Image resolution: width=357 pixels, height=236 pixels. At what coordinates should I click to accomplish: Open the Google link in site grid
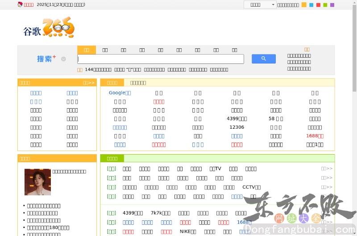point(120,93)
